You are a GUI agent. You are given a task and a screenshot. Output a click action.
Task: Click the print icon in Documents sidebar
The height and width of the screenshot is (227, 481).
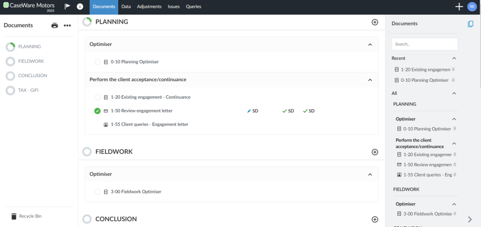click(55, 26)
